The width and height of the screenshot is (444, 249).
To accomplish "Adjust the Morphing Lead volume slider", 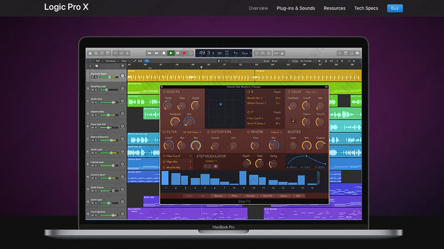I will pyautogui.click(x=109, y=90).
